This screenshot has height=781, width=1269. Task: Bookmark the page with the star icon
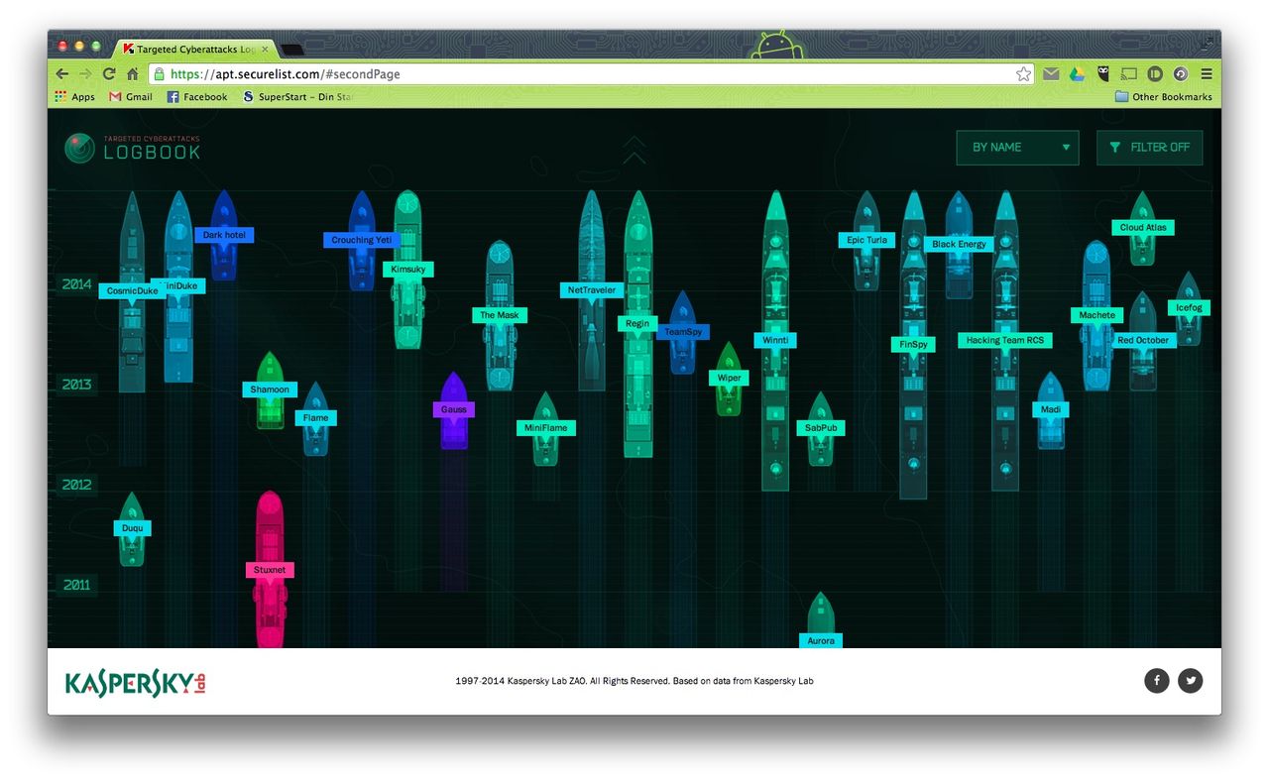pyautogui.click(x=1023, y=73)
